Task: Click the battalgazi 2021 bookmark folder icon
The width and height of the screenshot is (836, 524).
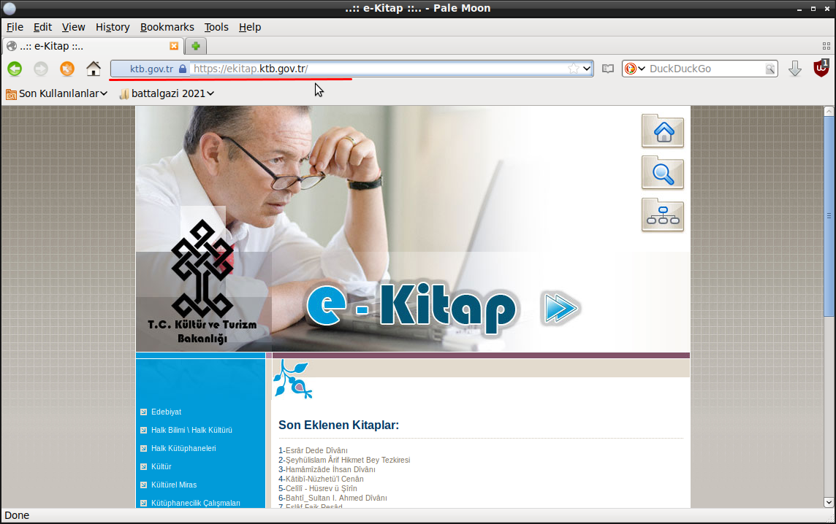Action: (x=124, y=94)
